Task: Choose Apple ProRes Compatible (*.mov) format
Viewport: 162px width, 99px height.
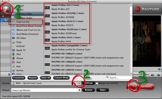Action: (69, 45)
